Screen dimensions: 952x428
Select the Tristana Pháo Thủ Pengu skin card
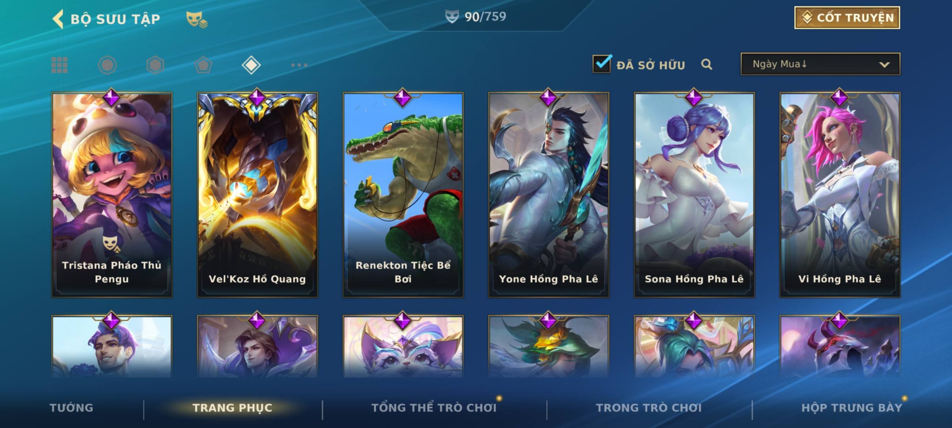coord(112,195)
